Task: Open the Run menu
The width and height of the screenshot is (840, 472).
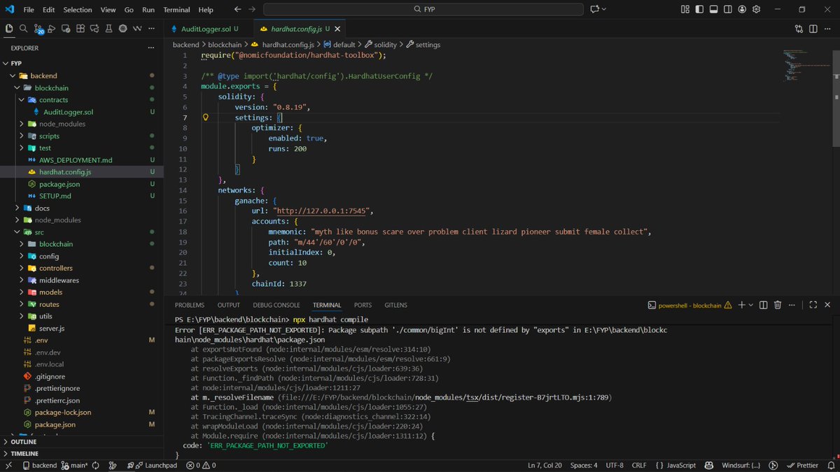Action: coord(148,10)
